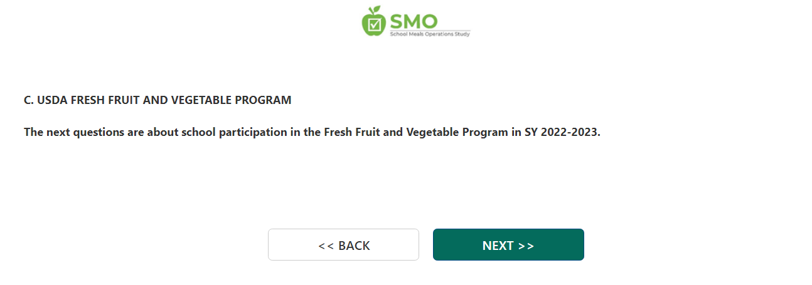Click the introductory sentence about school participation
The image size is (812, 285).
[312, 133]
